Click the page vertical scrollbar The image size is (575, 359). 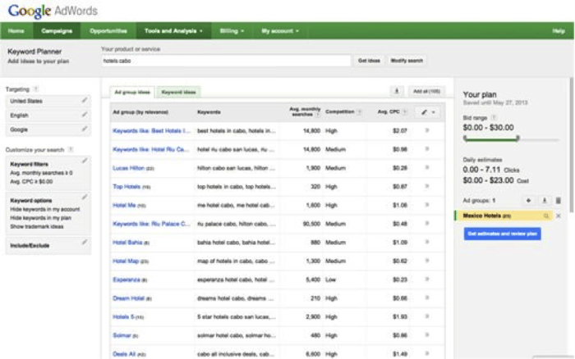pos(571,144)
